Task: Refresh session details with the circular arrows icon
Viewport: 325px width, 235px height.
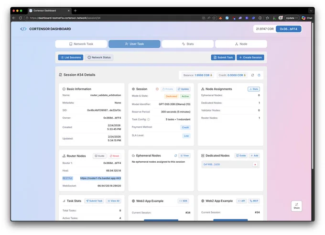Action: coord(252,75)
